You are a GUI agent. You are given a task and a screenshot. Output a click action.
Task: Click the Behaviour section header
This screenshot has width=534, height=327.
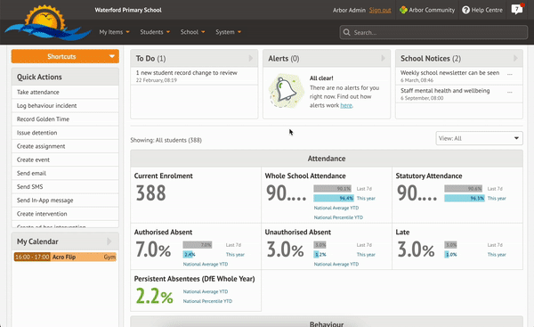(x=327, y=322)
